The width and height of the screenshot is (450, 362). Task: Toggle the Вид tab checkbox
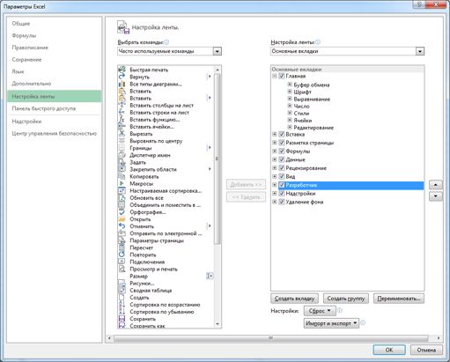click(x=282, y=176)
